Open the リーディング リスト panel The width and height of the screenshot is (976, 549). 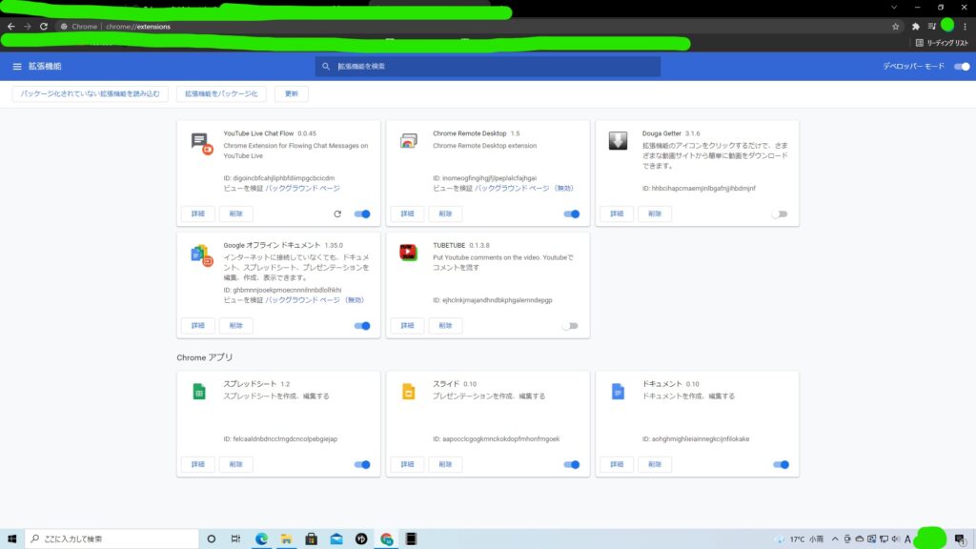(x=942, y=43)
